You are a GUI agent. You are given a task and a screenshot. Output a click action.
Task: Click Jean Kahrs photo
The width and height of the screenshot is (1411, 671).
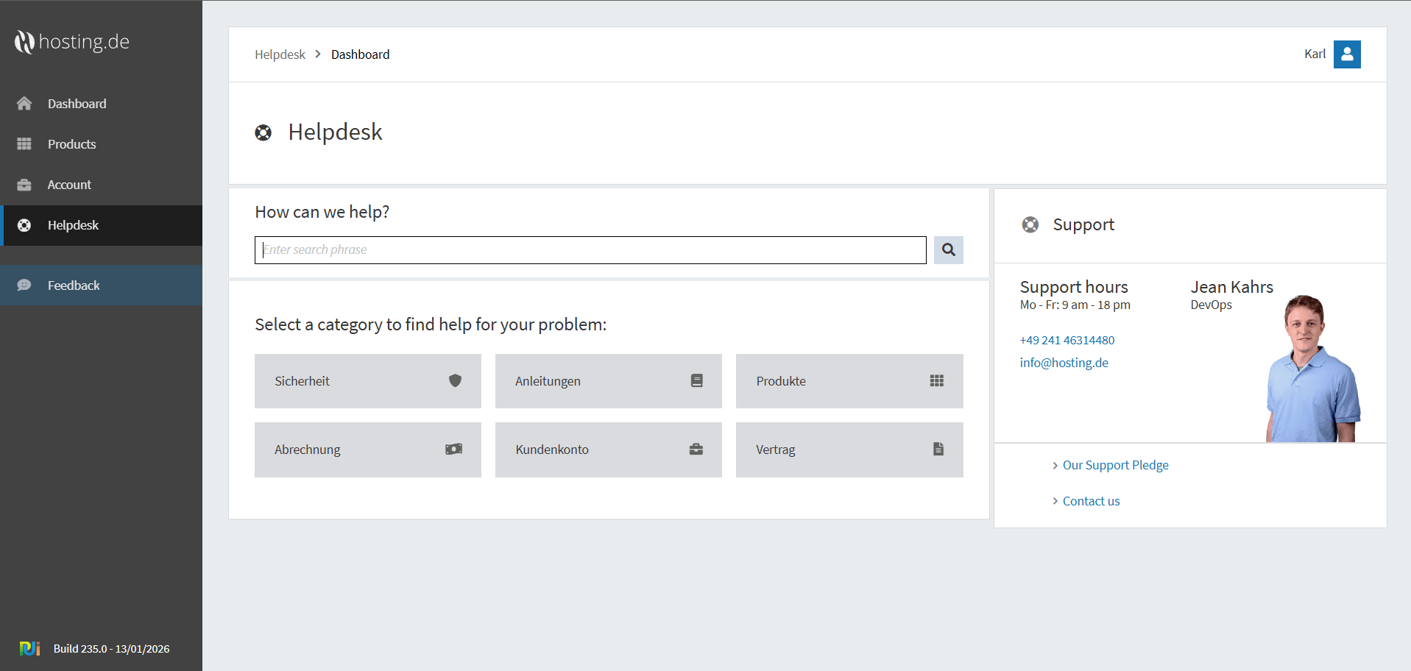click(x=1313, y=368)
